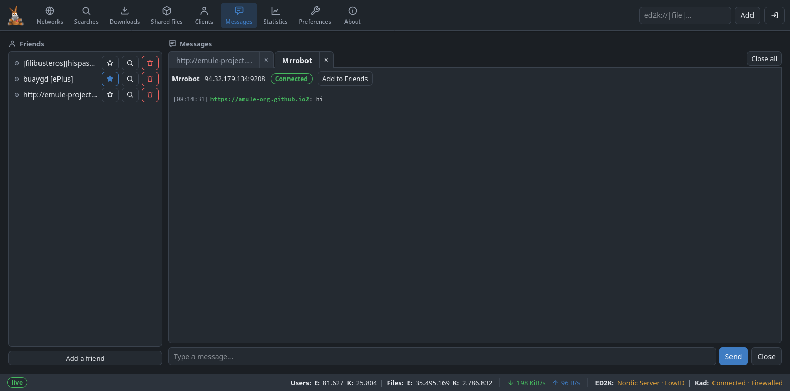Toggle star for http://emule-project... friend

tap(110, 95)
